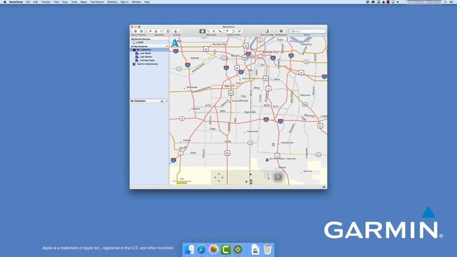Toggle the Overview Map display
Screen dimensions: 457x257
(x=267, y=31)
